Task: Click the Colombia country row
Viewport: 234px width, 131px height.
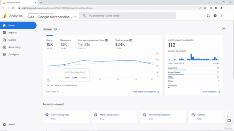Action: [x=194, y=86]
